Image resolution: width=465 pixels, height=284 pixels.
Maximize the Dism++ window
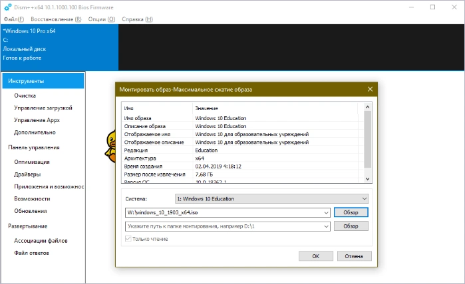[432, 7]
